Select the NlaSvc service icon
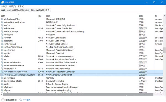166x102 pixels. (x=2, y=56)
